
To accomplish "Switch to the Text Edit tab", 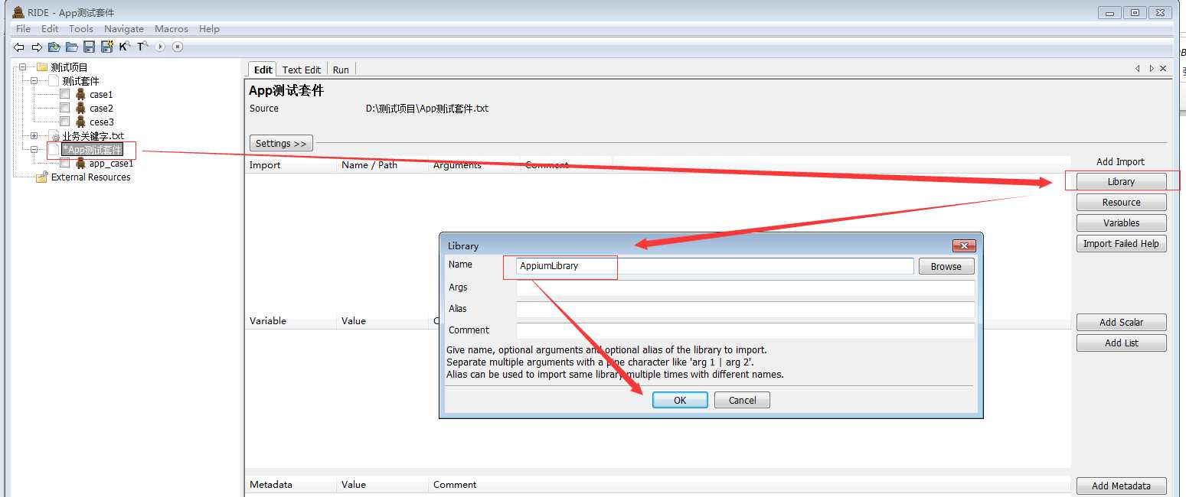I will pyautogui.click(x=302, y=70).
